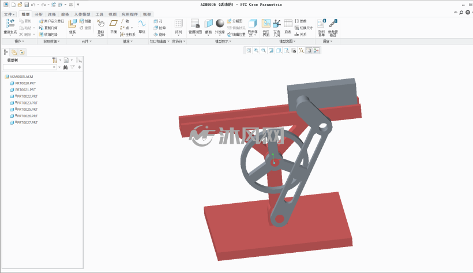473x273 pixels.
Task: Click the model tree search binoculars icon
Action: [x=65, y=68]
